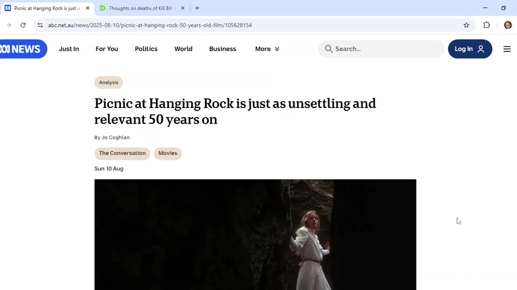
Task: Click author name Jo Coghlan
Action: [x=116, y=137]
